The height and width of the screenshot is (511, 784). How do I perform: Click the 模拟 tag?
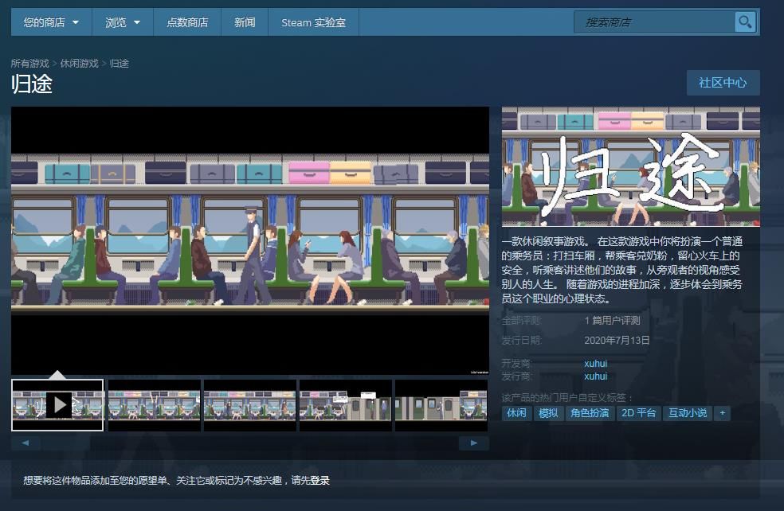548,413
